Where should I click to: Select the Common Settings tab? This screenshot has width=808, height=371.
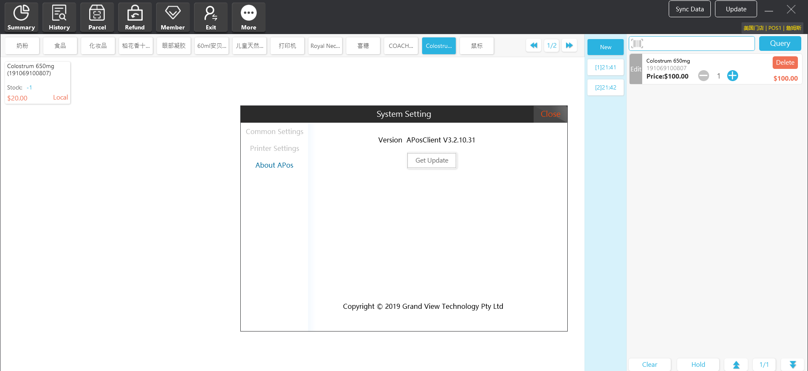coord(274,132)
